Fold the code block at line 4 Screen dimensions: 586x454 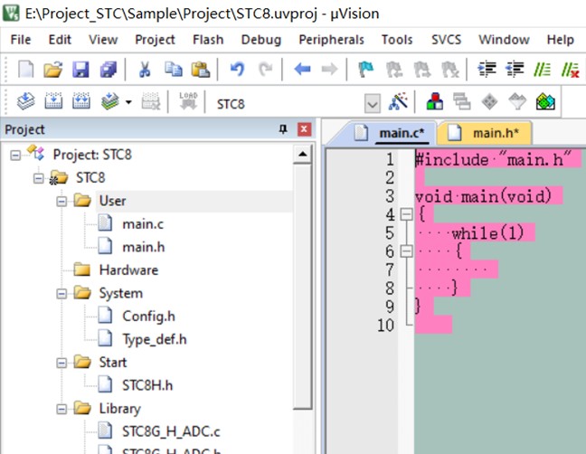pyautogui.click(x=406, y=214)
